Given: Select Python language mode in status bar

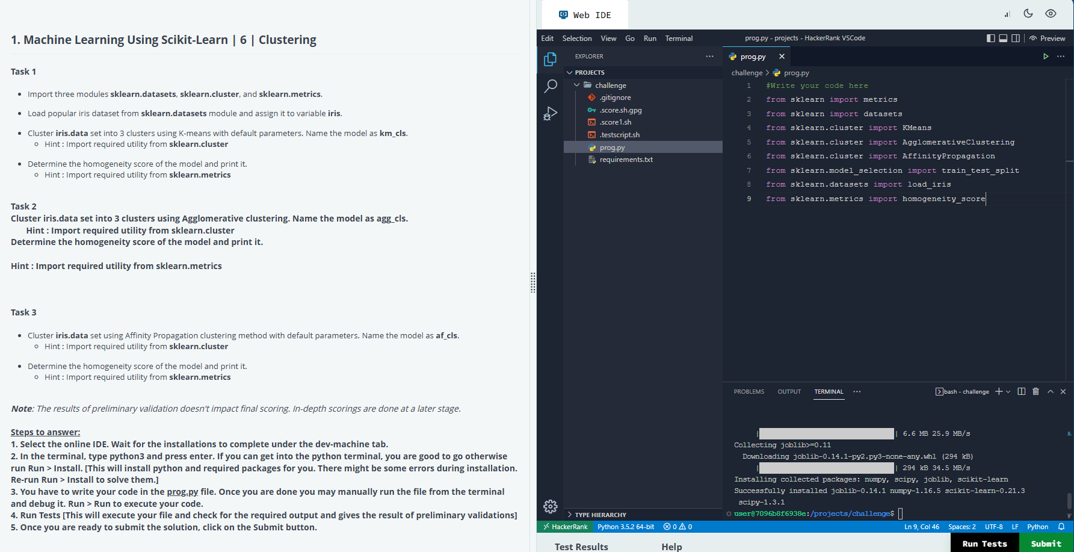Looking at the screenshot, I should (1038, 527).
